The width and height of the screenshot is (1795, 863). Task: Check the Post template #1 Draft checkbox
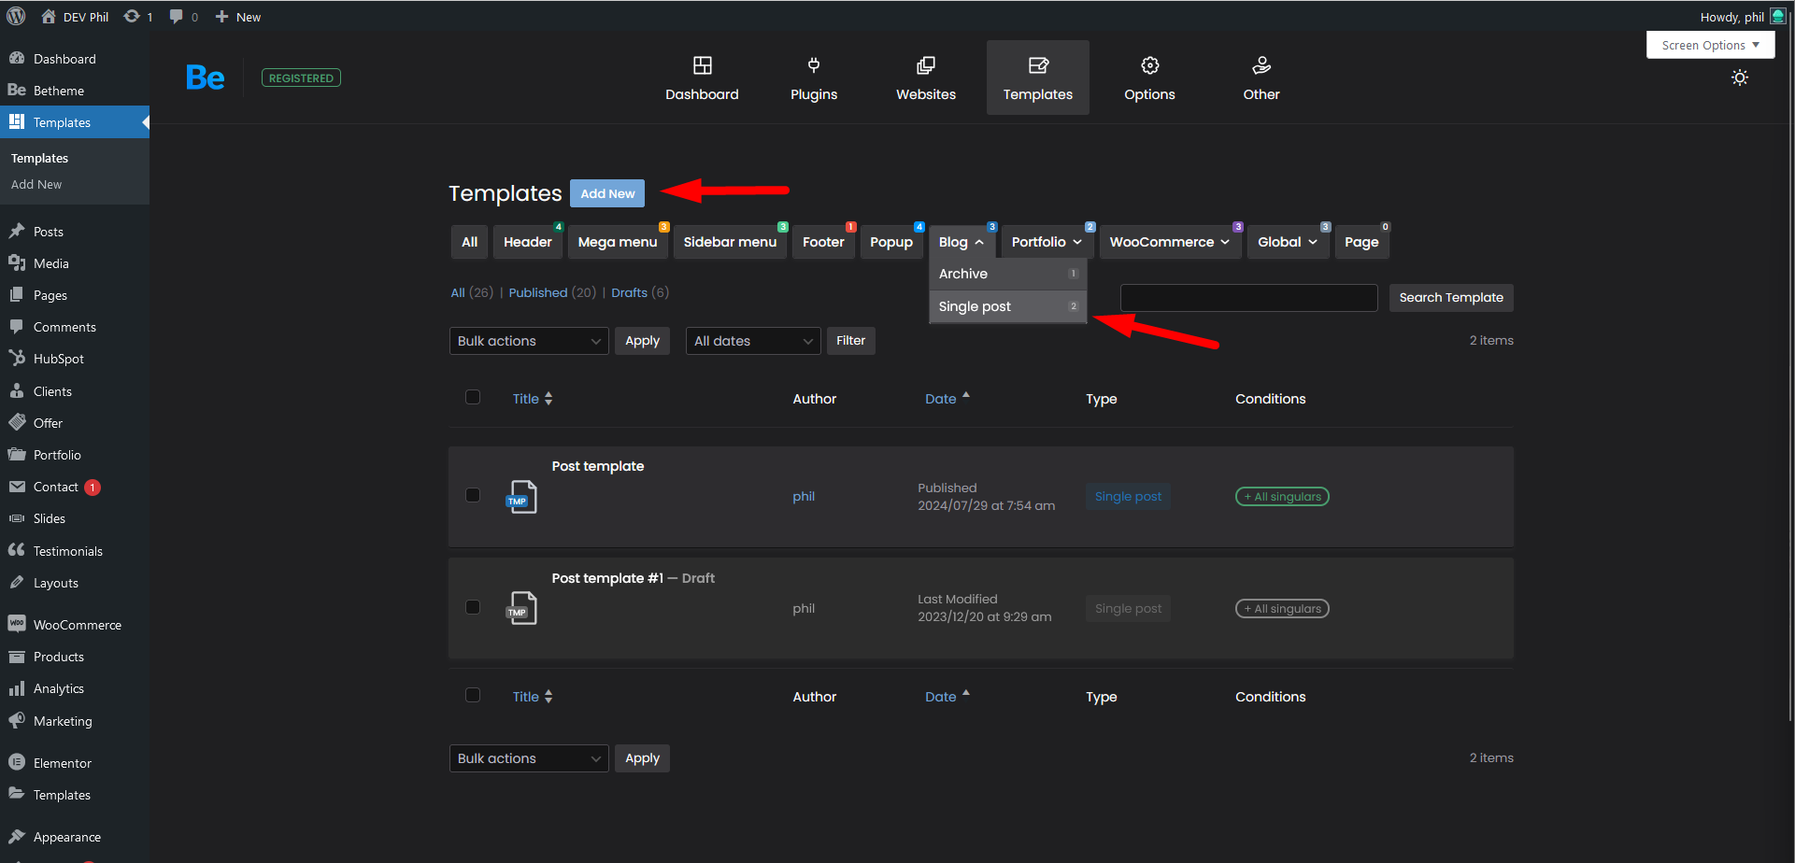pos(473,607)
